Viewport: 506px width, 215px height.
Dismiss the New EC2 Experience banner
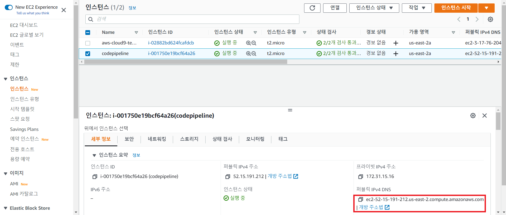coord(64,10)
